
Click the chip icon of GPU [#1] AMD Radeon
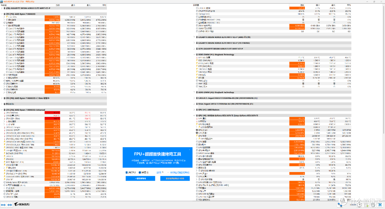tap(197, 109)
